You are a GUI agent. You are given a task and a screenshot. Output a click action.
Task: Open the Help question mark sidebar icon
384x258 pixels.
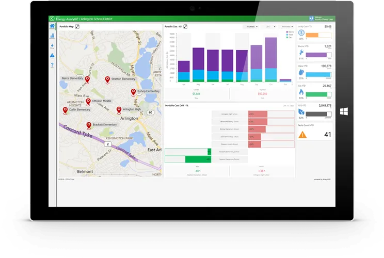point(52,66)
